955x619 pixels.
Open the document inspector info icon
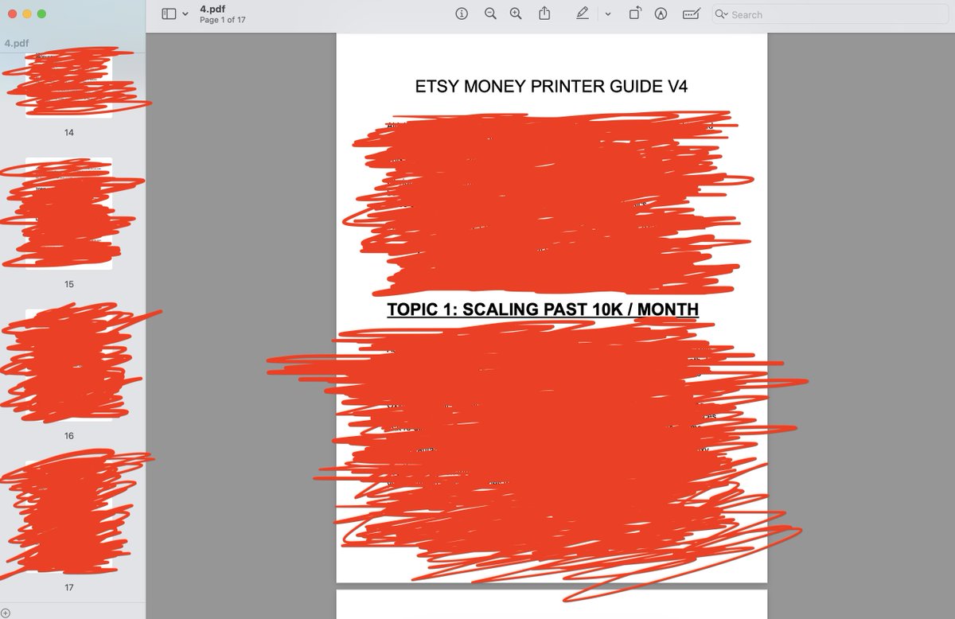pyautogui.click(x=462, y=14)
